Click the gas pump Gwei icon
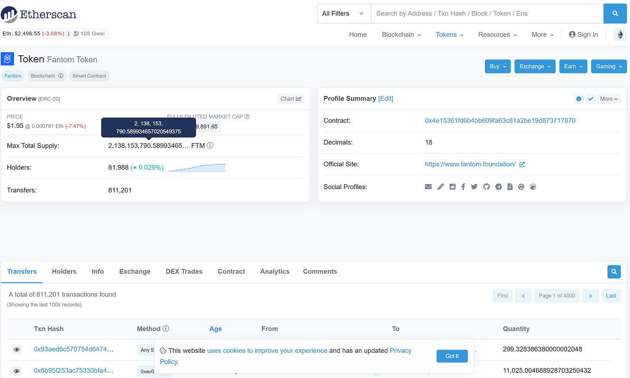630x378 pixels. tap(76, 33)
